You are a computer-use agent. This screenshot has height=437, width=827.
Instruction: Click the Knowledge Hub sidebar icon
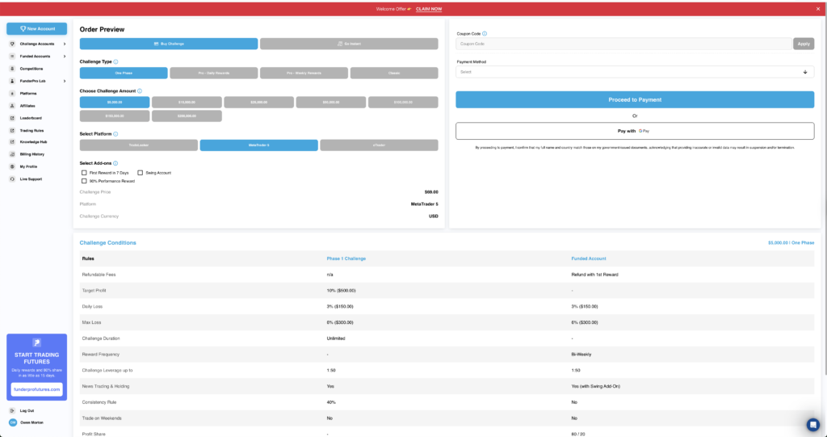point(12,142)
